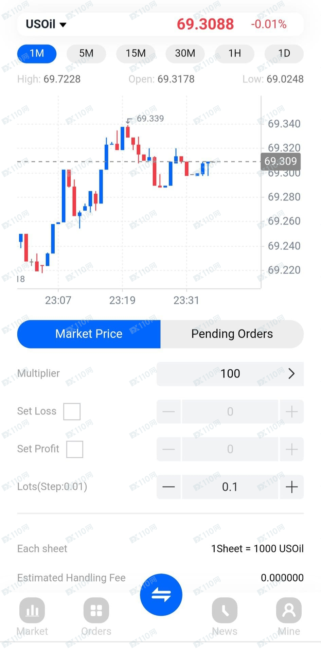This screenshot has width=321, height=651.
Task: Select the Market Price tab
Action: (89, 334)
